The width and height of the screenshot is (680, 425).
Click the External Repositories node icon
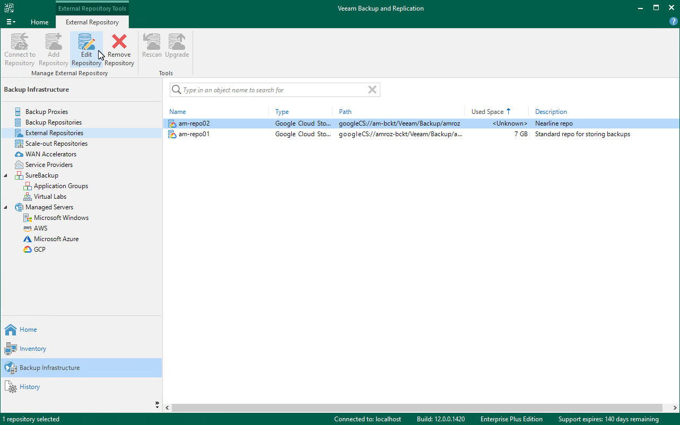pyautogui.click(x=19, y=133)
